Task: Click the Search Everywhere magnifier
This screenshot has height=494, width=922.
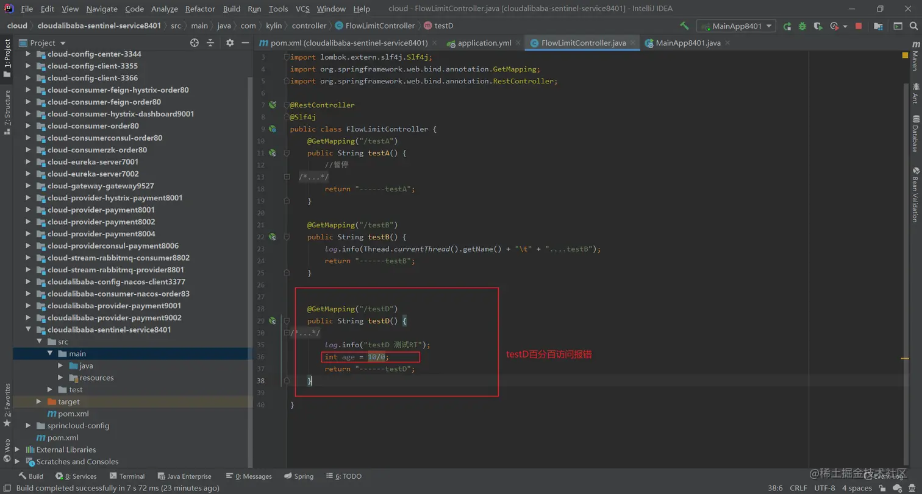Action: point(913,26)
